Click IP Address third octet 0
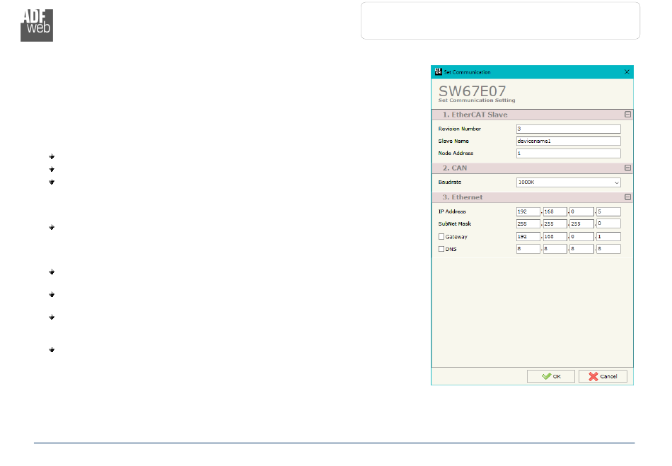This screenshot has width=672, height=466. click(x=581, y=211)
